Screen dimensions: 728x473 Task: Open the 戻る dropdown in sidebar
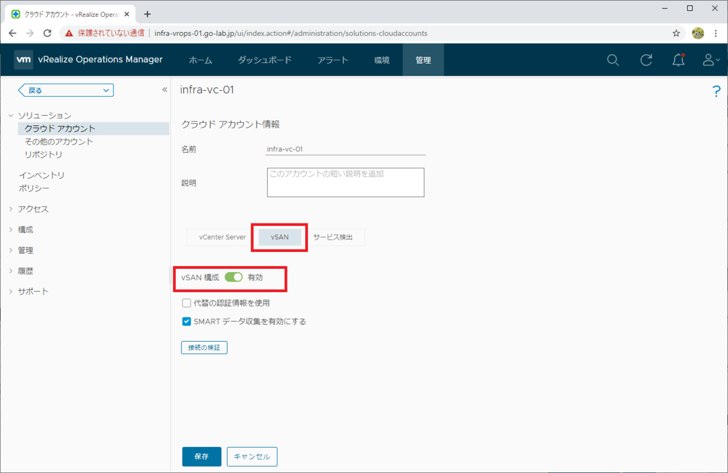point(66,90)
